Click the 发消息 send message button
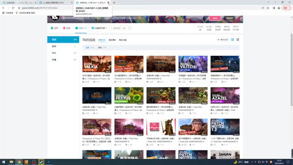The height and width of the screenshot is (165, 293). 230,18
